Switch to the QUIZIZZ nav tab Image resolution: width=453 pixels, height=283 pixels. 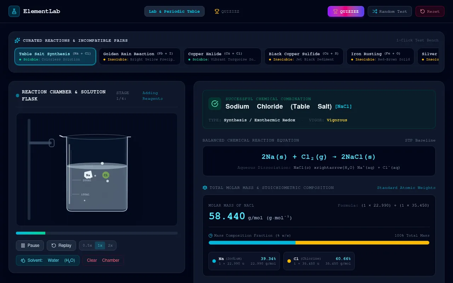(x=227, y=11)
